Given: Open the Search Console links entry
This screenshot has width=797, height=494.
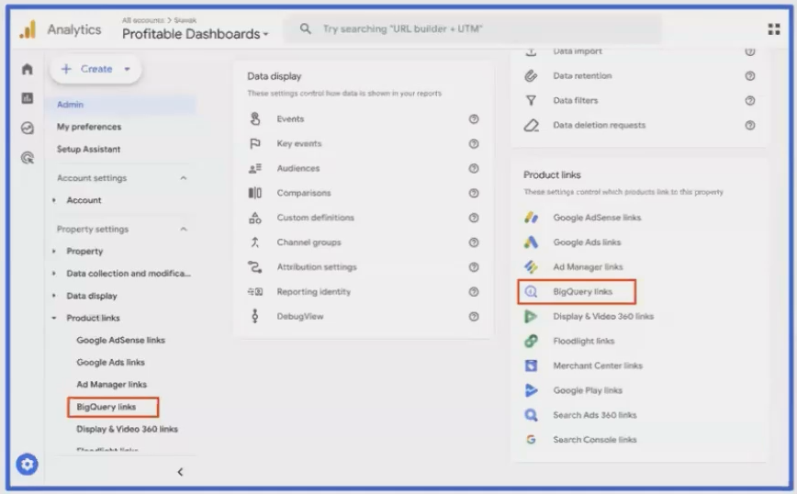Looking at the screenshot, I should [595, 440].
